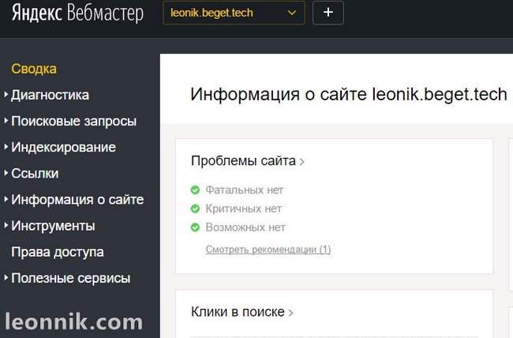Expand the Инструменты arrow in sidebar

click(x=6, y=225)
